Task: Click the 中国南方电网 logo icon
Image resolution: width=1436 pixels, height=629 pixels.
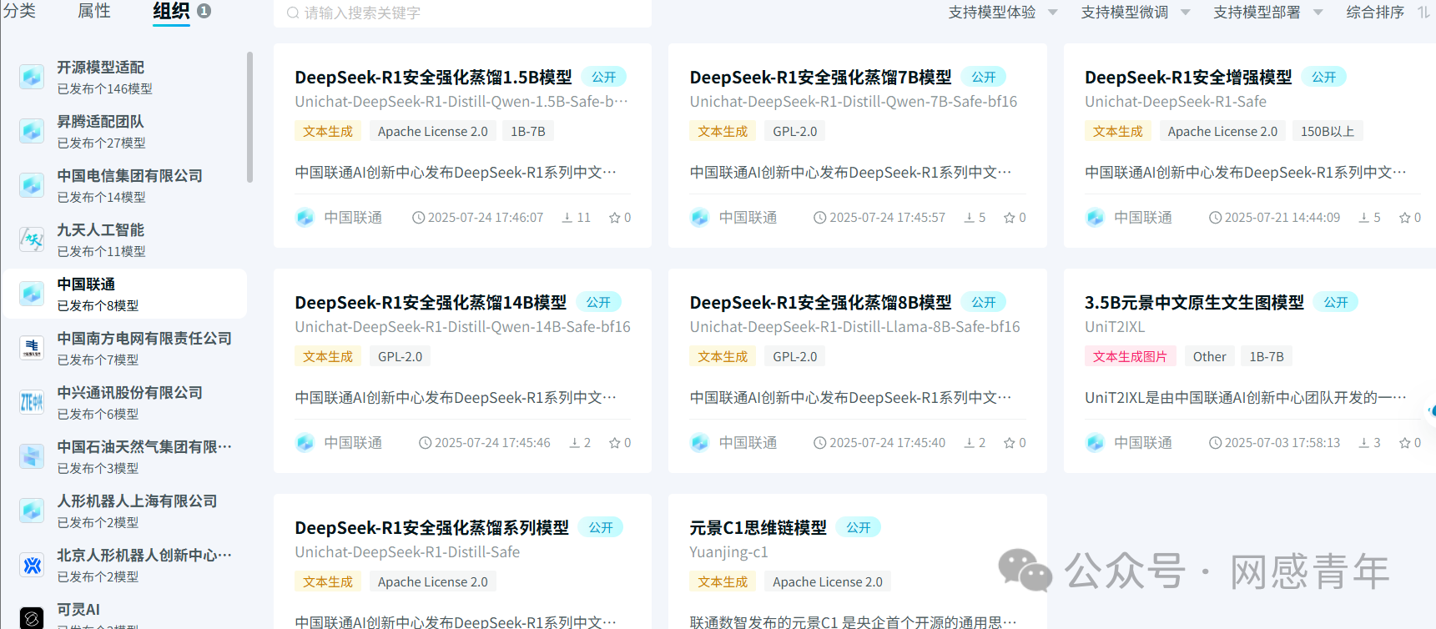Action: click(32, 348)
